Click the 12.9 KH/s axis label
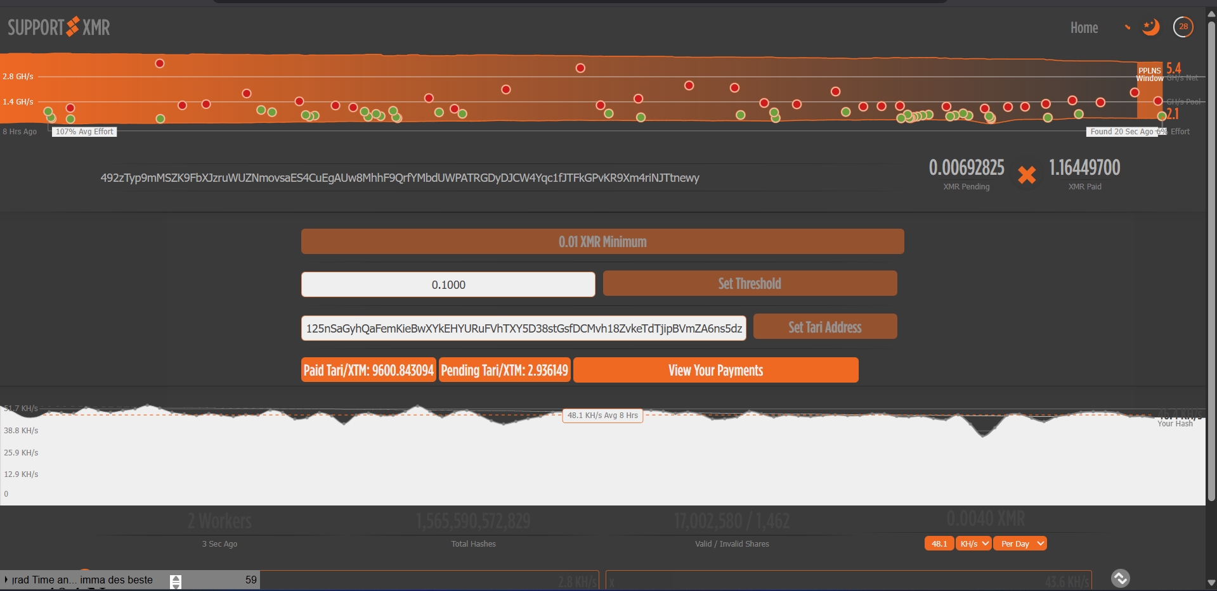Image resolution: width=1217 pixels, height=591 pixels. 21,474
